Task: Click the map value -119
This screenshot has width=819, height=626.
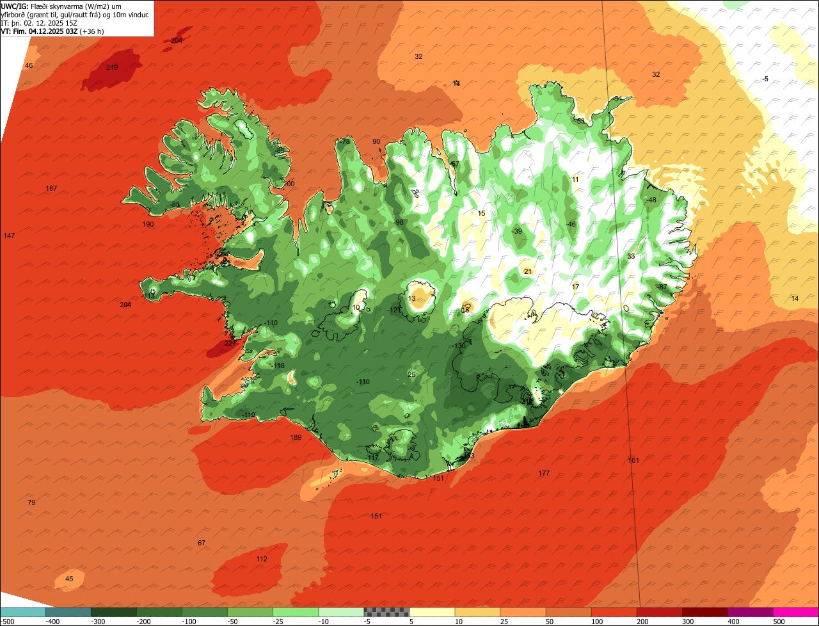Action: click(248, 415)
